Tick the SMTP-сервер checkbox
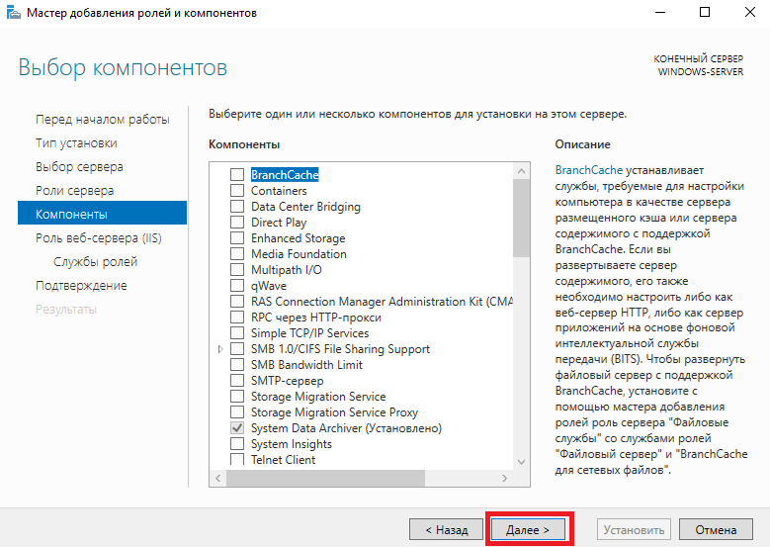 237,381
